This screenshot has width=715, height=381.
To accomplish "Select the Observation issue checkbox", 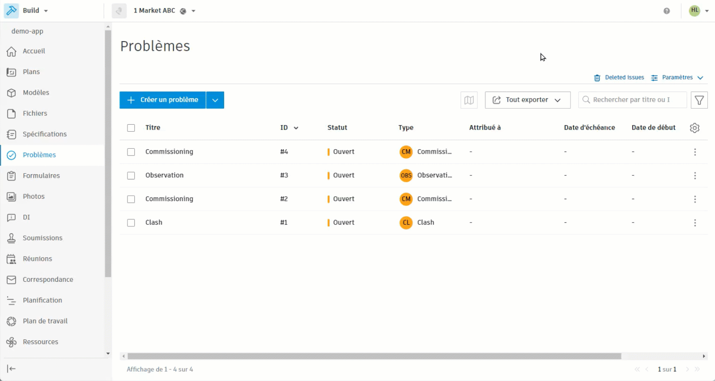I will [x=131, y=176].
